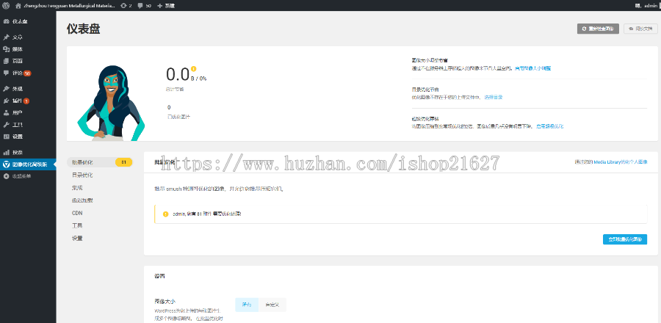Click the Pages sidebar icon
Screen dimensions: 661x323
(x=7, y=61)
